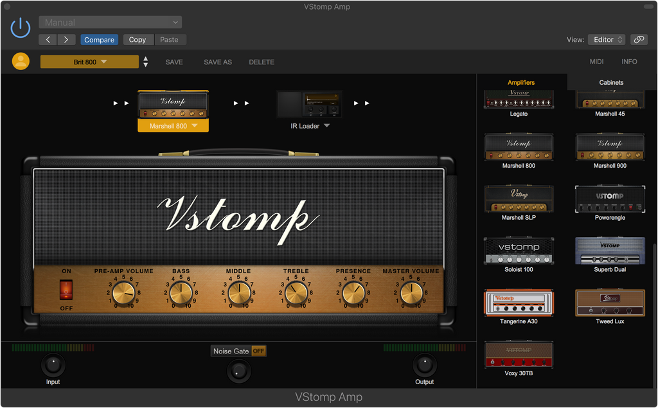The image size is (658, 408).
Task: Open the Brit 800 preset dropdown
Action: point(89,62)
